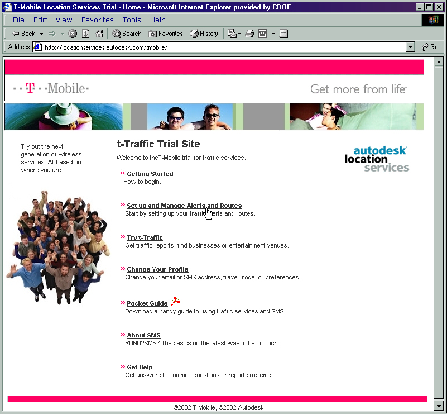447x414 pixels.
Task: Click the crowd of people image
Action: [x=58, y=248]
